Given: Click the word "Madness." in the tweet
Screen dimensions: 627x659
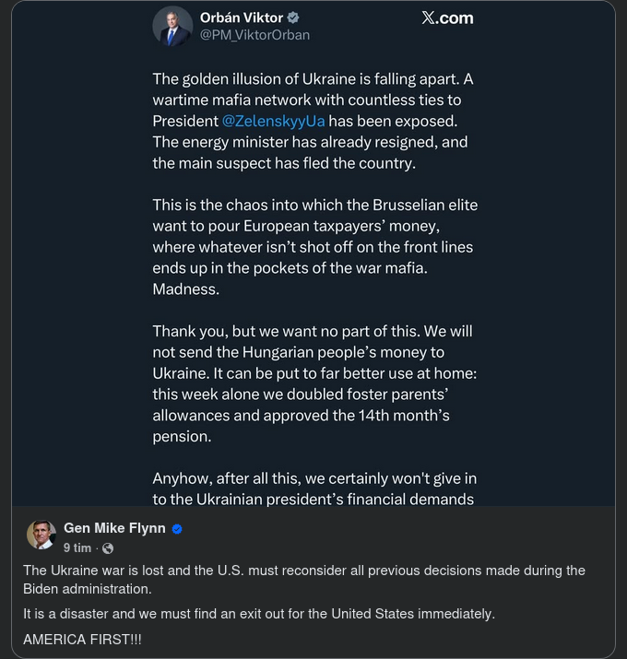Looking at the screenshot, I should coord(185,288).
